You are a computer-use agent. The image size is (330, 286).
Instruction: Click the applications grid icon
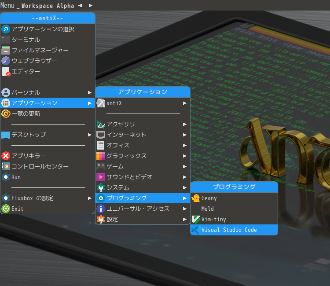pyautogui.click(x=6, y=103)
